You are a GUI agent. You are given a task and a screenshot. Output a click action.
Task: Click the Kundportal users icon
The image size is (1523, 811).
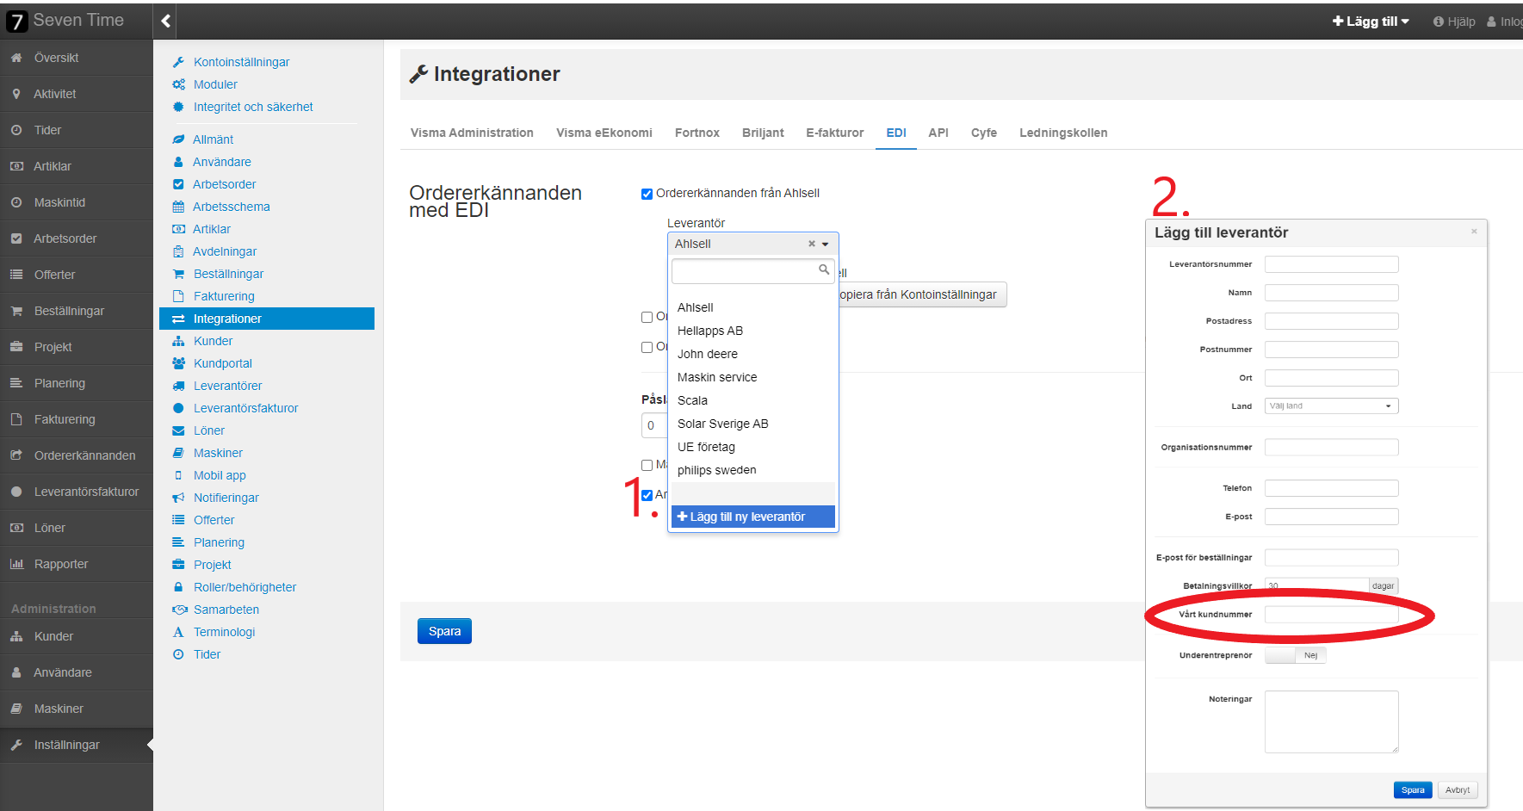(x=178, y=363)
